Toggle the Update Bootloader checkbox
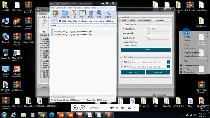 click(x=122, y=42)
